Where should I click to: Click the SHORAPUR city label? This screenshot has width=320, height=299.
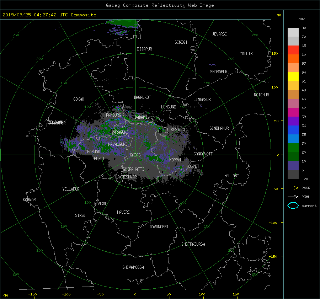click(x=219, y=72)
